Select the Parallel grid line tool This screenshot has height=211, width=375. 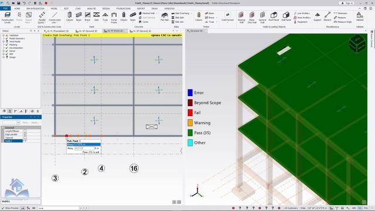pos(42,17)
